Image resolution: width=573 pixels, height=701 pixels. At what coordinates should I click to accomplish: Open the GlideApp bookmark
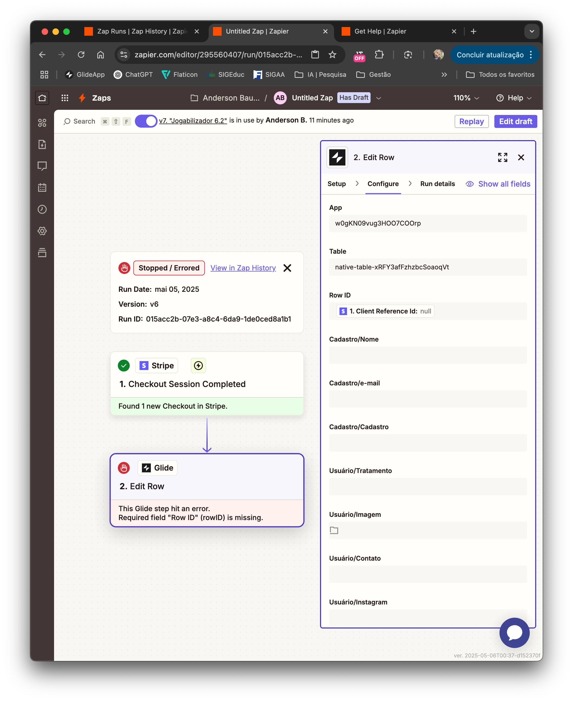[85, 75]
